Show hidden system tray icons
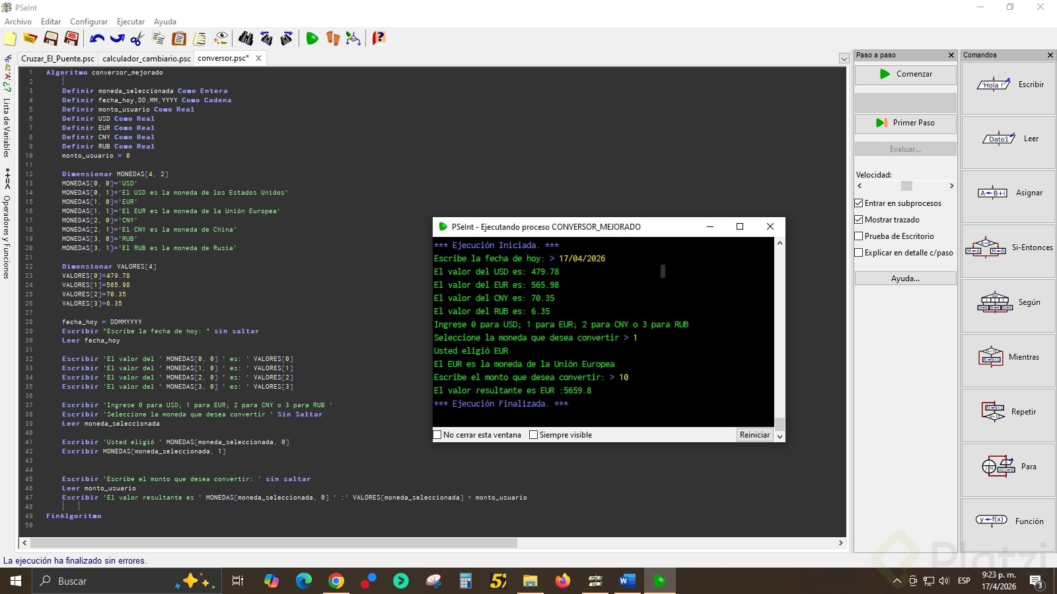This screenshot has width=1057, height=594. click(x=896, y=581)
